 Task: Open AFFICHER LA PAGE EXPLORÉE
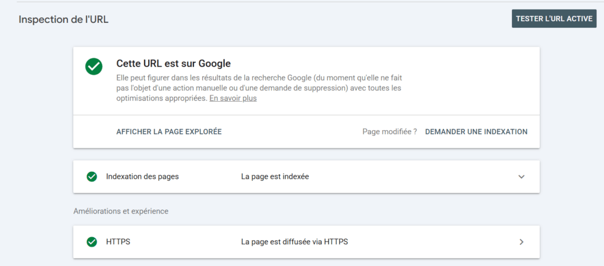[169, 132]
